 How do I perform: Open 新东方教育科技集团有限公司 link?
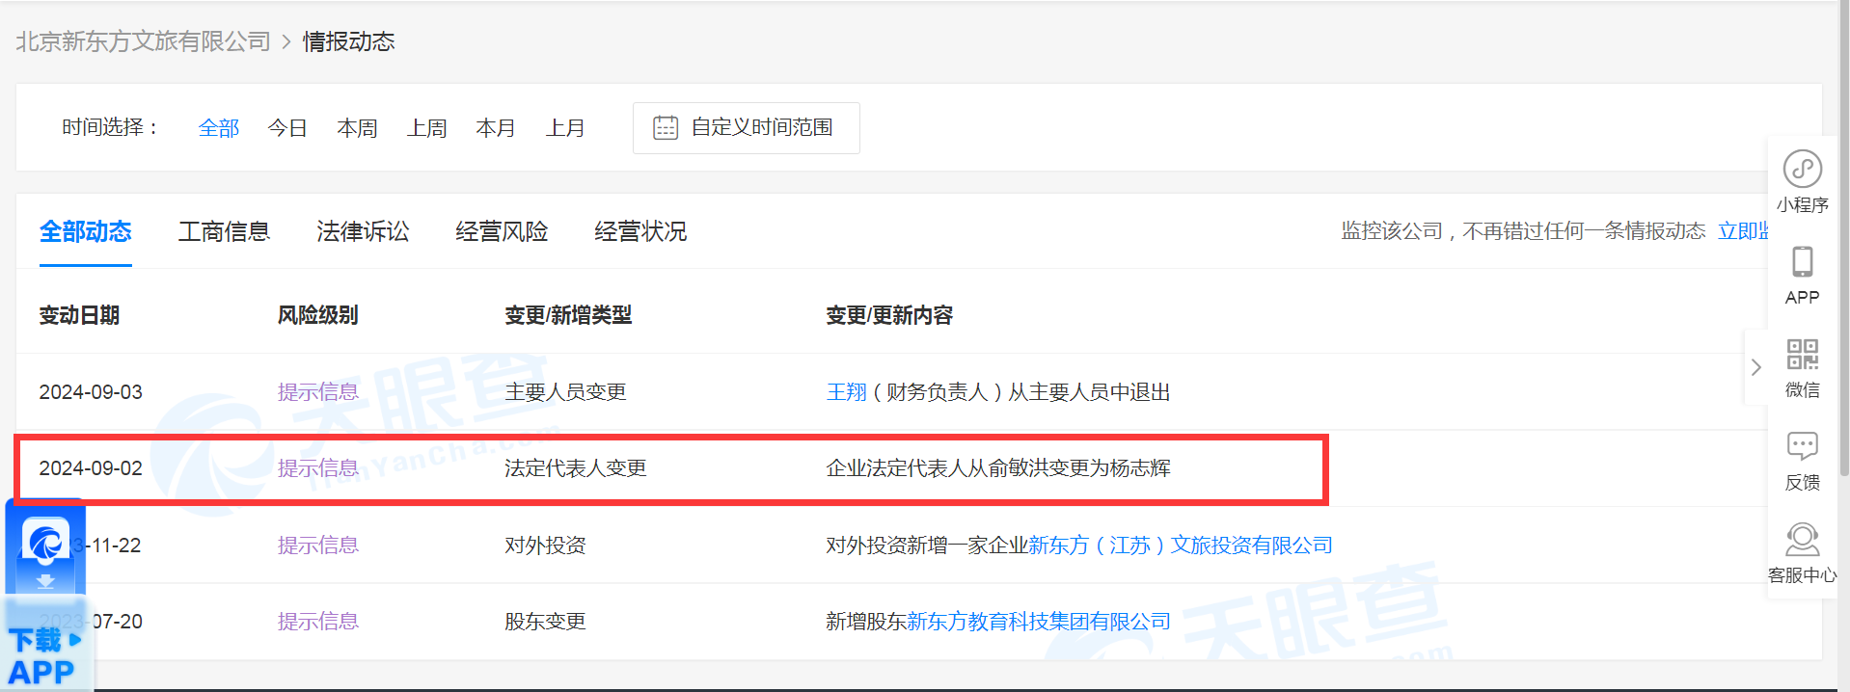[x=1038, y=622]
